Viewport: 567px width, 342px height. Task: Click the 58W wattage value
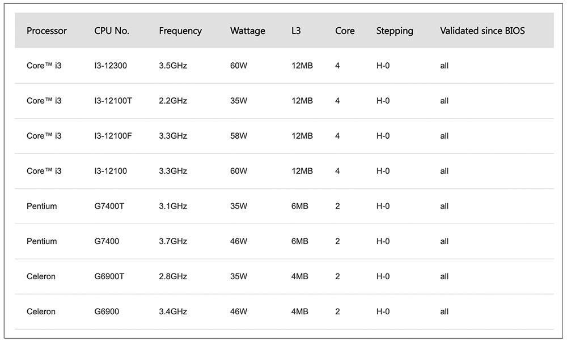click(239, 136)
